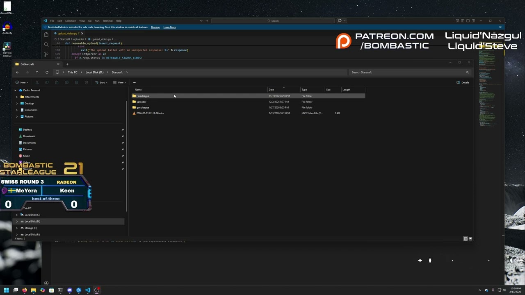Image resolution: width=525 pixels, height=295 pixels.
Task: Open the Windows Start button
Action: click(6, 290)
